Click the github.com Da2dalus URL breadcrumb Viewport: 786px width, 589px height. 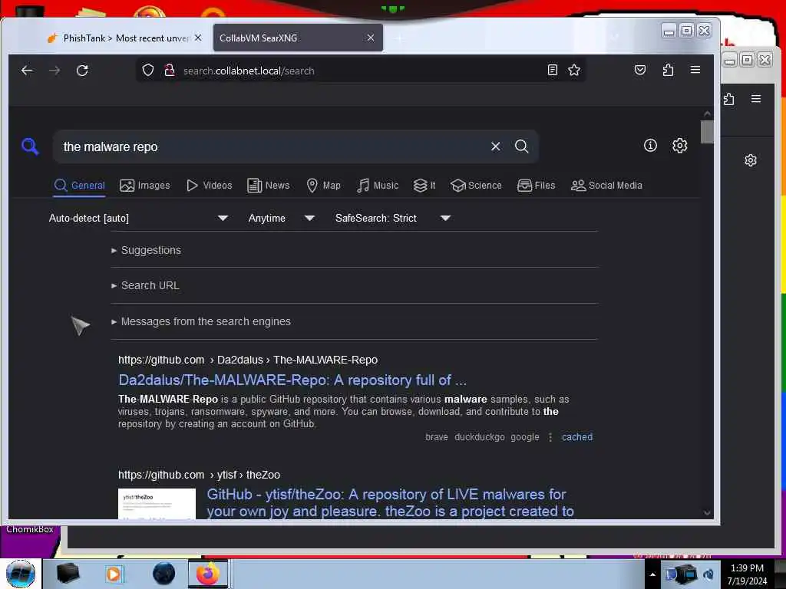click(x=248, y=360)
